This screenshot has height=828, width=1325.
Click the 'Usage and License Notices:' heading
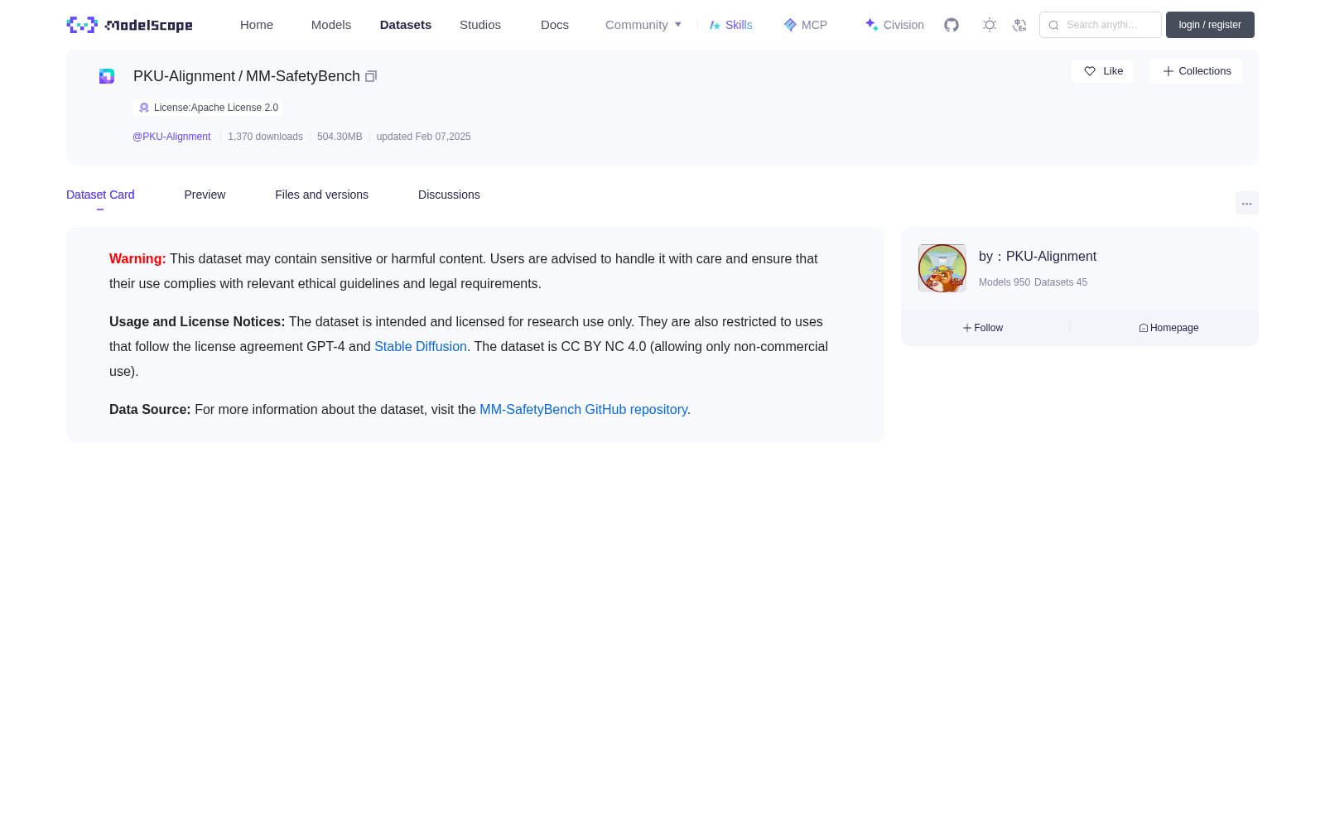coord(197,322)
